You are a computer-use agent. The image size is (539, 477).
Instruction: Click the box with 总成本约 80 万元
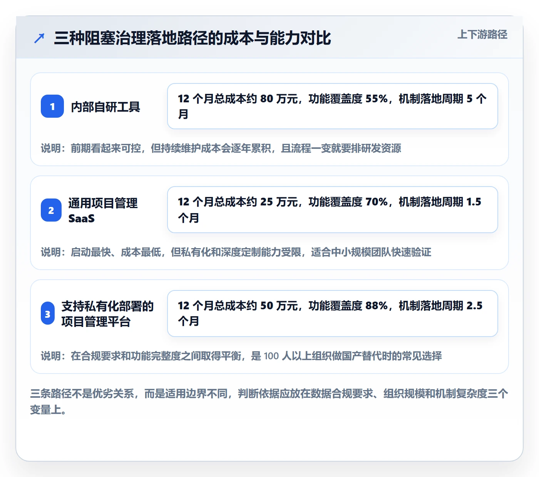(x=333, y=106)
